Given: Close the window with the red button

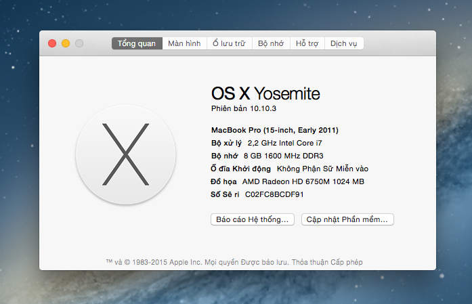Looking at the screenshot, I should coord(52,43).
